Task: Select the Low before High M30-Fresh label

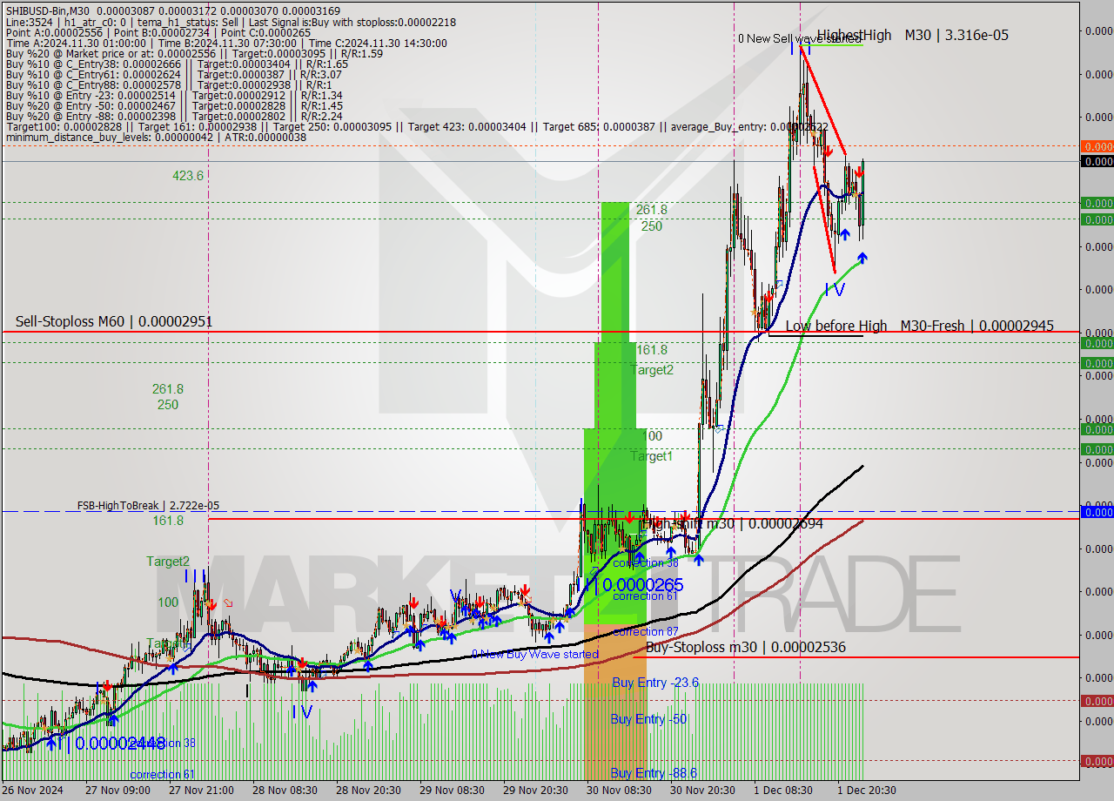Action: (x=919, y=326)
